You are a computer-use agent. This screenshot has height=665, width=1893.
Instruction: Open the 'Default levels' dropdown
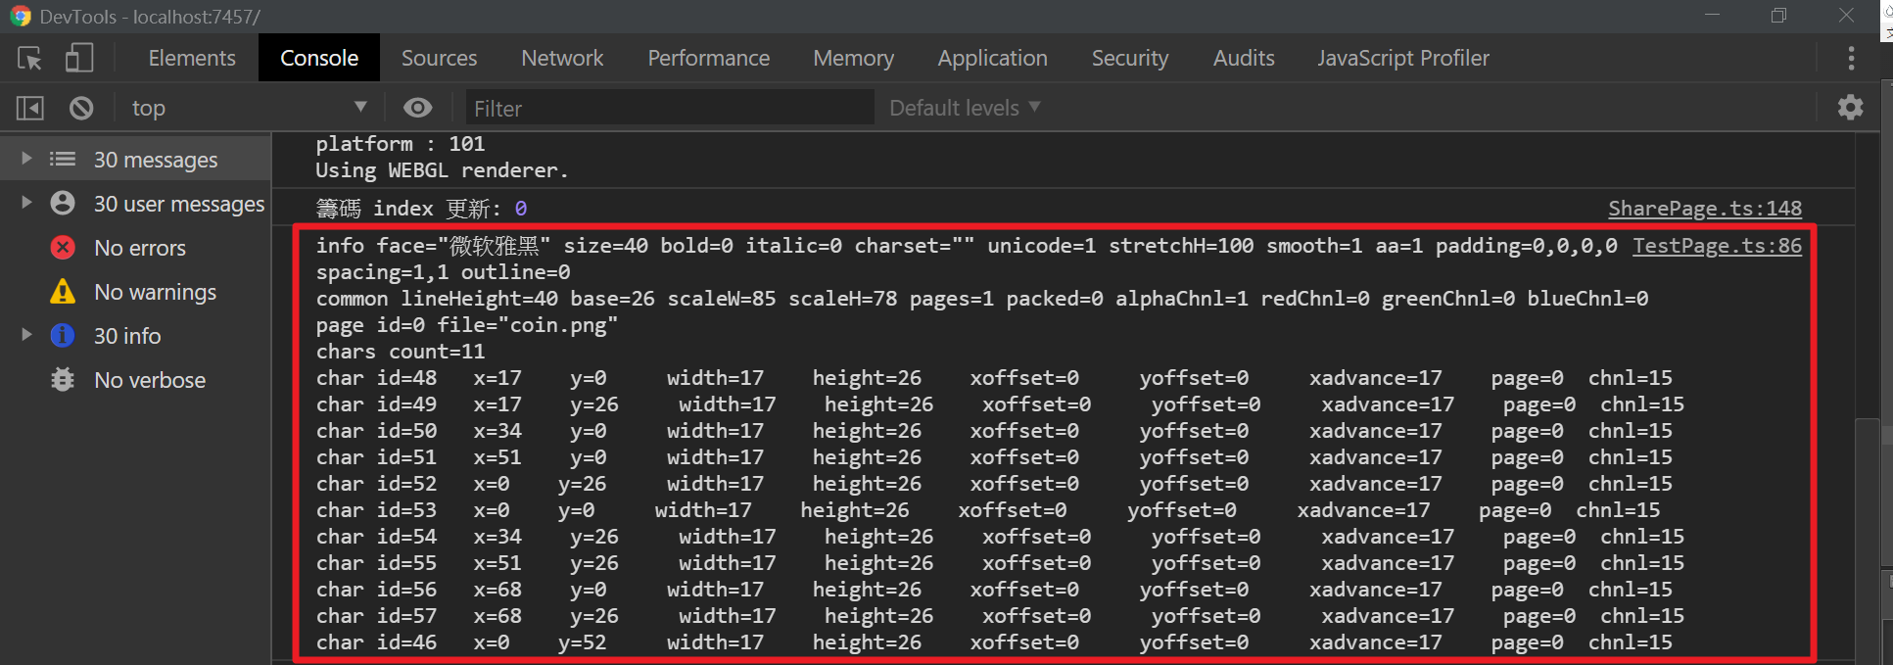point(965,108)
